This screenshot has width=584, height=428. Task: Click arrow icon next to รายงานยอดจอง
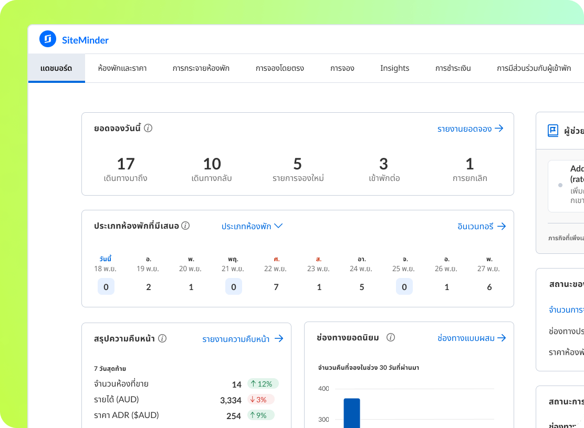pos(499,129)
